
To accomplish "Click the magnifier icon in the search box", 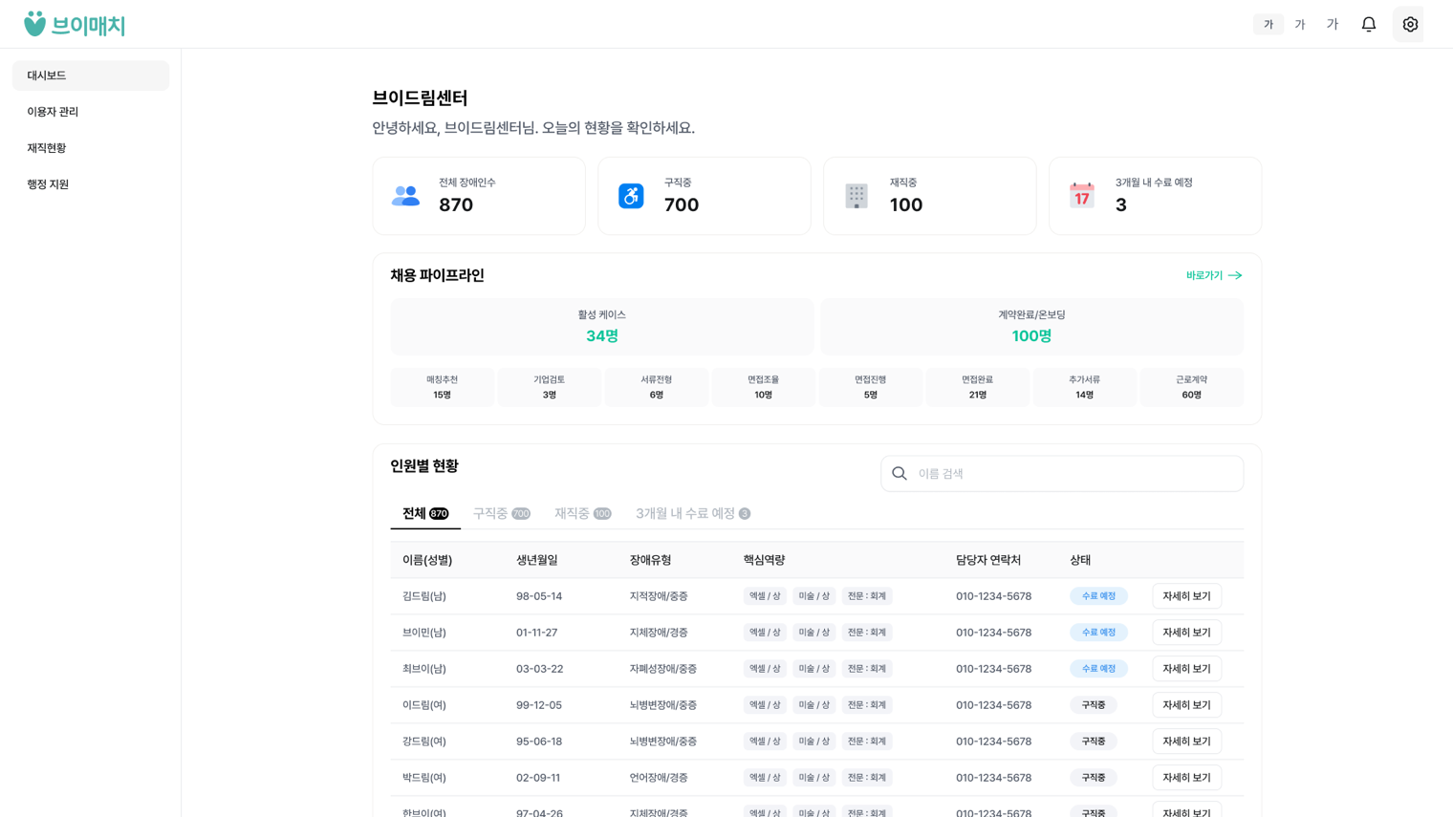I will click(900, 473).
